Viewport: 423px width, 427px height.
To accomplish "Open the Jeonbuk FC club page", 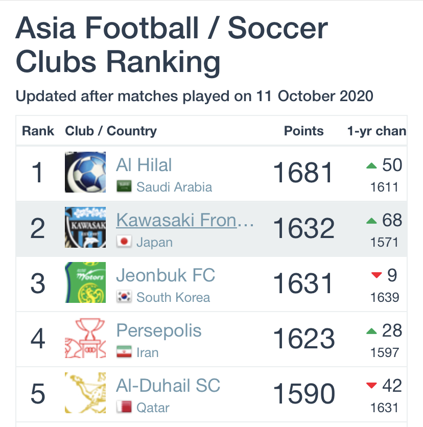I will coord(166,275).
